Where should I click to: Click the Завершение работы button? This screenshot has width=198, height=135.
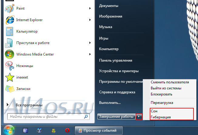[x=116, y=117]
